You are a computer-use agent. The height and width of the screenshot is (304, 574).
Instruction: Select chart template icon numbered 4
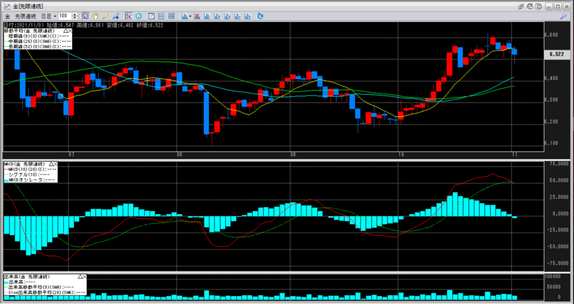coord(238,16)
